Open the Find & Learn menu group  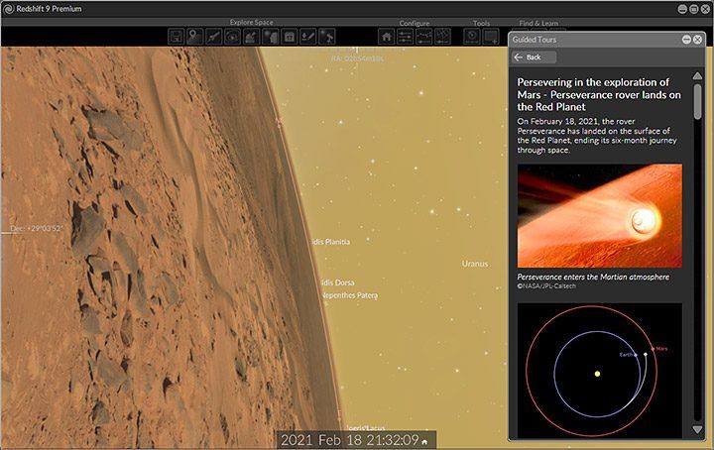538,23
